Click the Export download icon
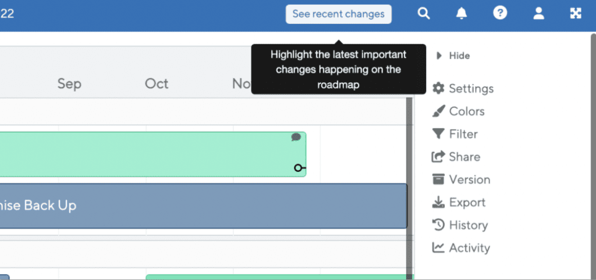Viewport: 596px width, 280px height. point(438,202)
